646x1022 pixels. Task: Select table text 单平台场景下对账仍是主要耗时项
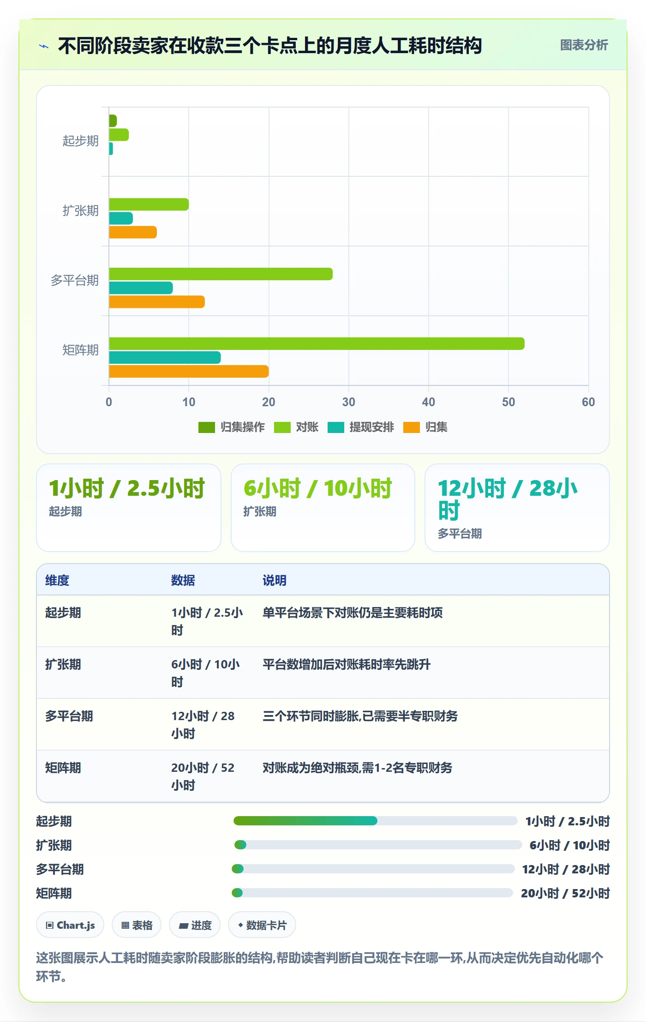click(x=353, y=613)
